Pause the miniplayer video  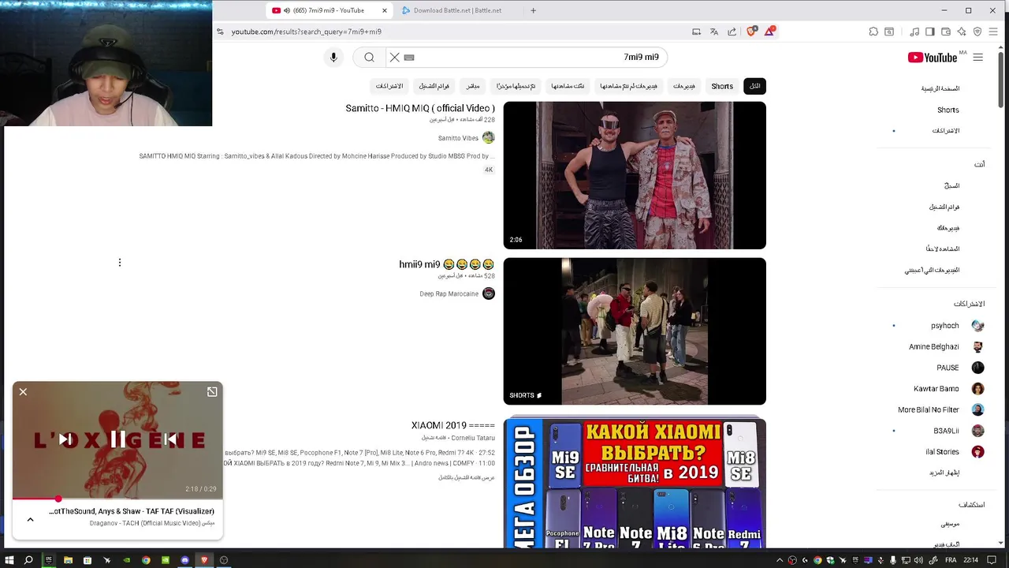(117, 439)
